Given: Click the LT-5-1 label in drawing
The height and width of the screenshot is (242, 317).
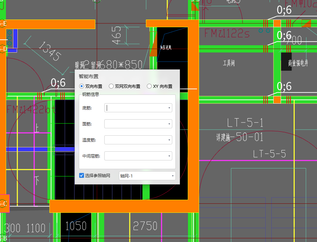Looking at the screenshot, I should (x=245, y=123).
